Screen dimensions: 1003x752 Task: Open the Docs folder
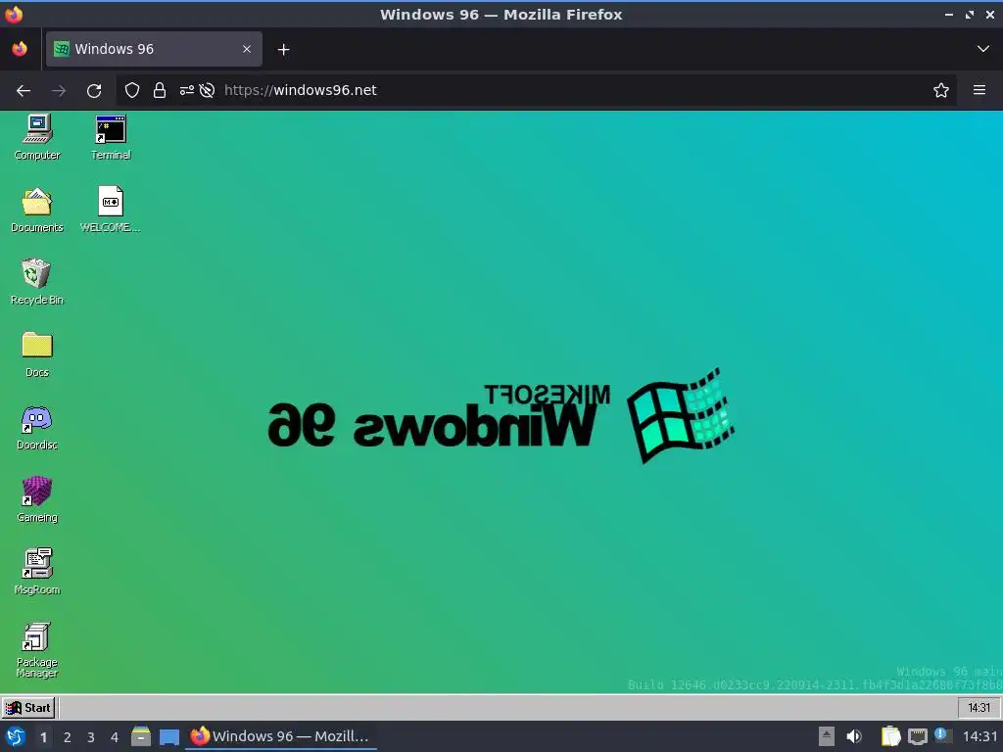pyautogui.click(x=37, y=354)
